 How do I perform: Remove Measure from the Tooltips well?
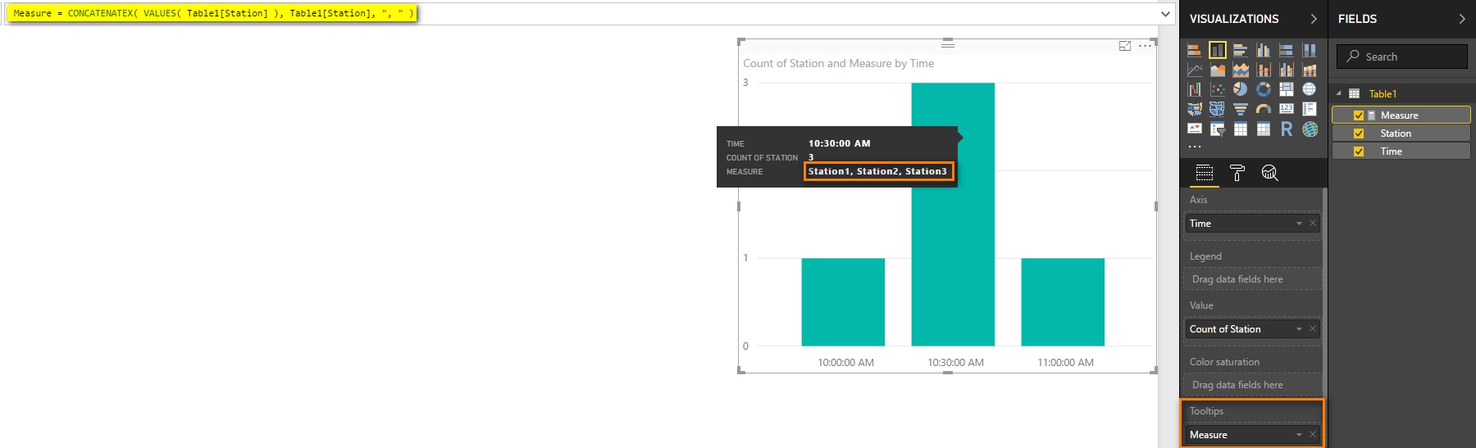1313,435
